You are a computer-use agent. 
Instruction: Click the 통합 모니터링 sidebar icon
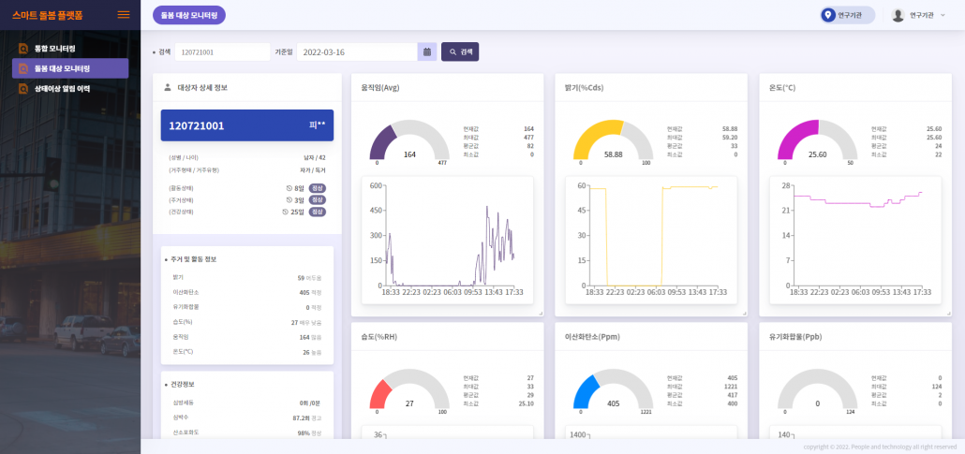point(23,48)
